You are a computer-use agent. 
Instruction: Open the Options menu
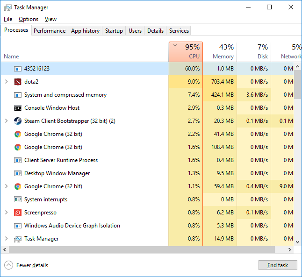[29, 19]
